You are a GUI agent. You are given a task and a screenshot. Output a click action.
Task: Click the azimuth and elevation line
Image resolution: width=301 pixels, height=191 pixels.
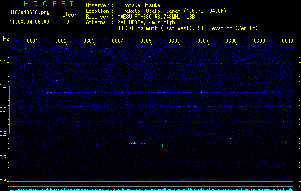tap(188, 28)
